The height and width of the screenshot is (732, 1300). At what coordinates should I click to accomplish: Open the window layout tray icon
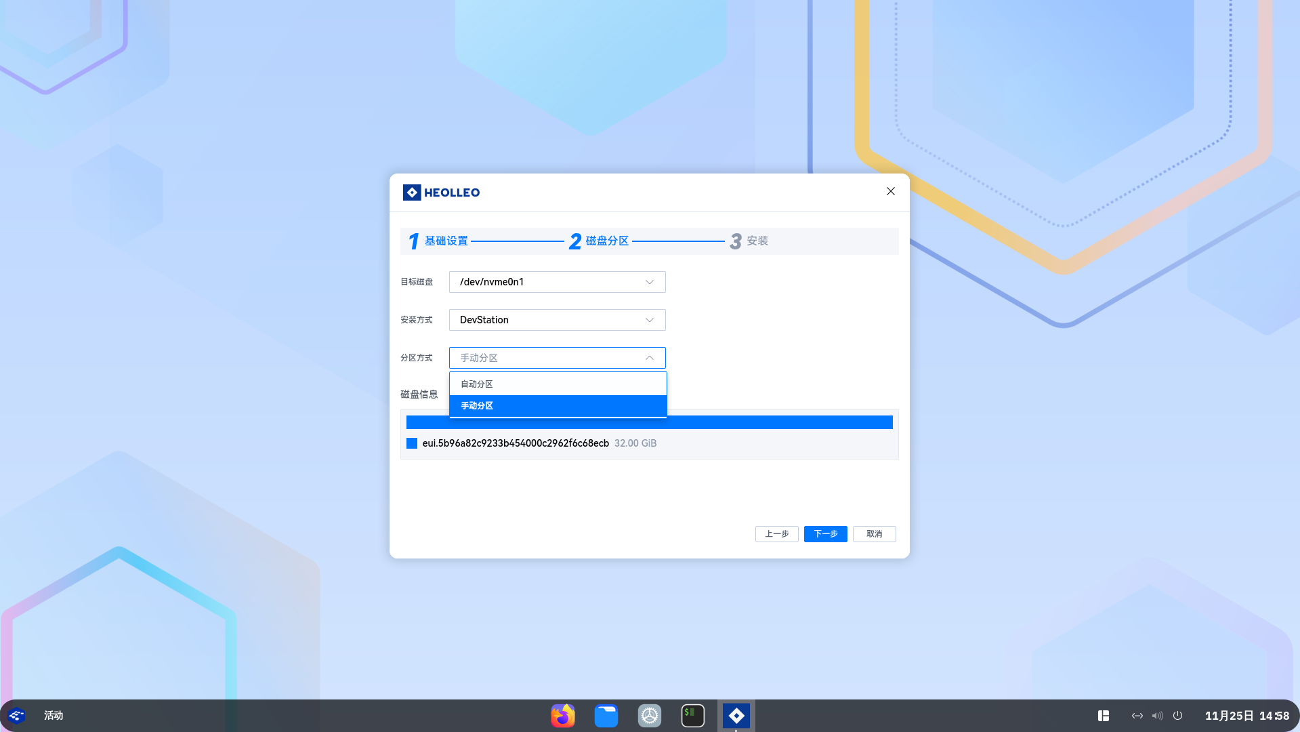[x=1104, y=716]
